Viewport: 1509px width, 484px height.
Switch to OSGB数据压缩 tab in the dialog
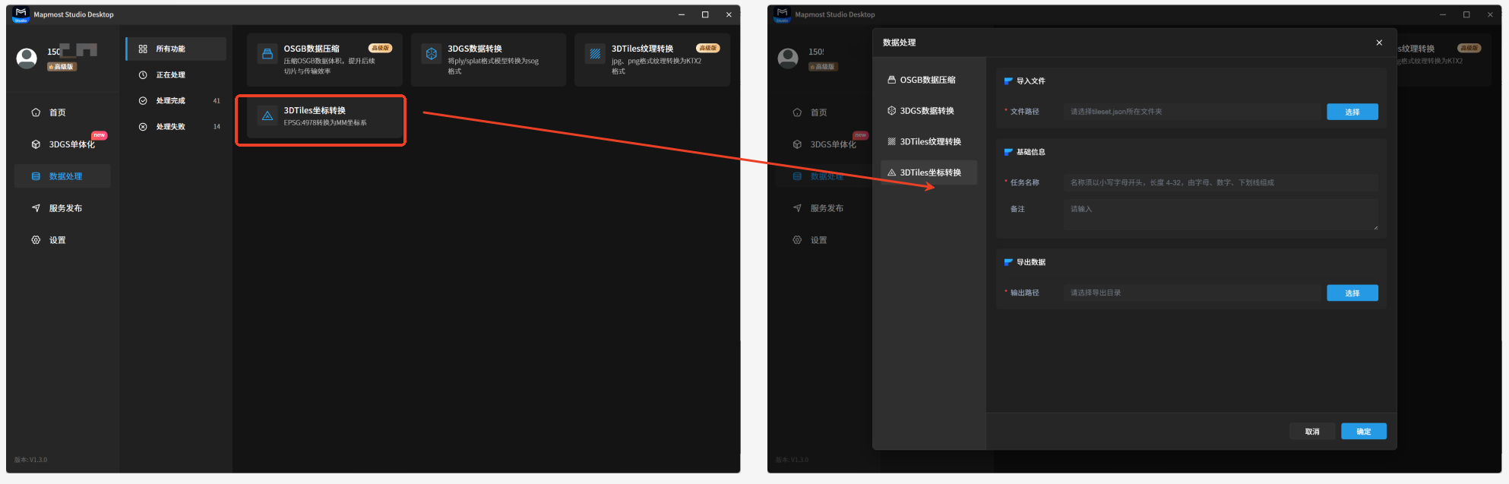click(928, 80)
